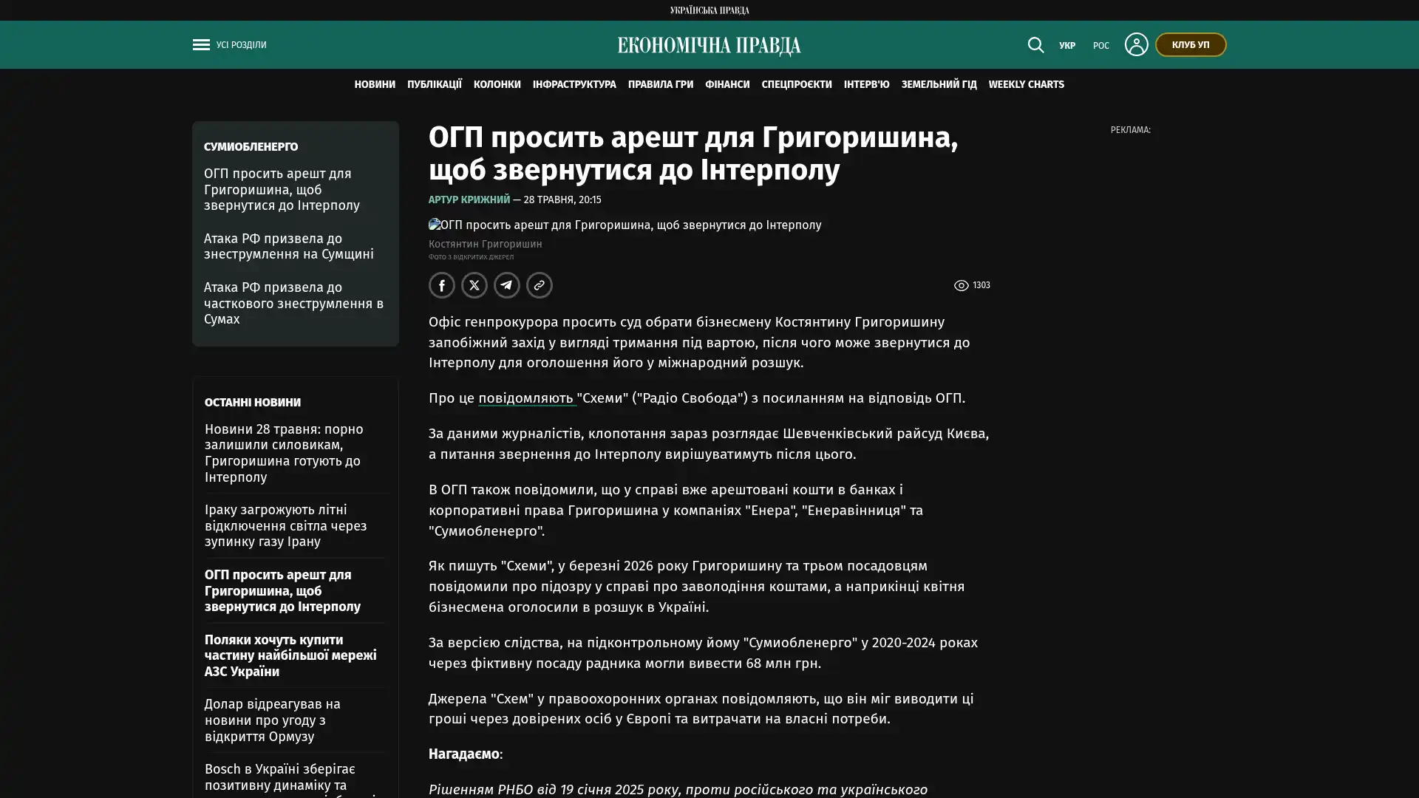
Task: Go to ЗЕМЕЛЬНИЙ ГІД section
Action: coord(939,85)
